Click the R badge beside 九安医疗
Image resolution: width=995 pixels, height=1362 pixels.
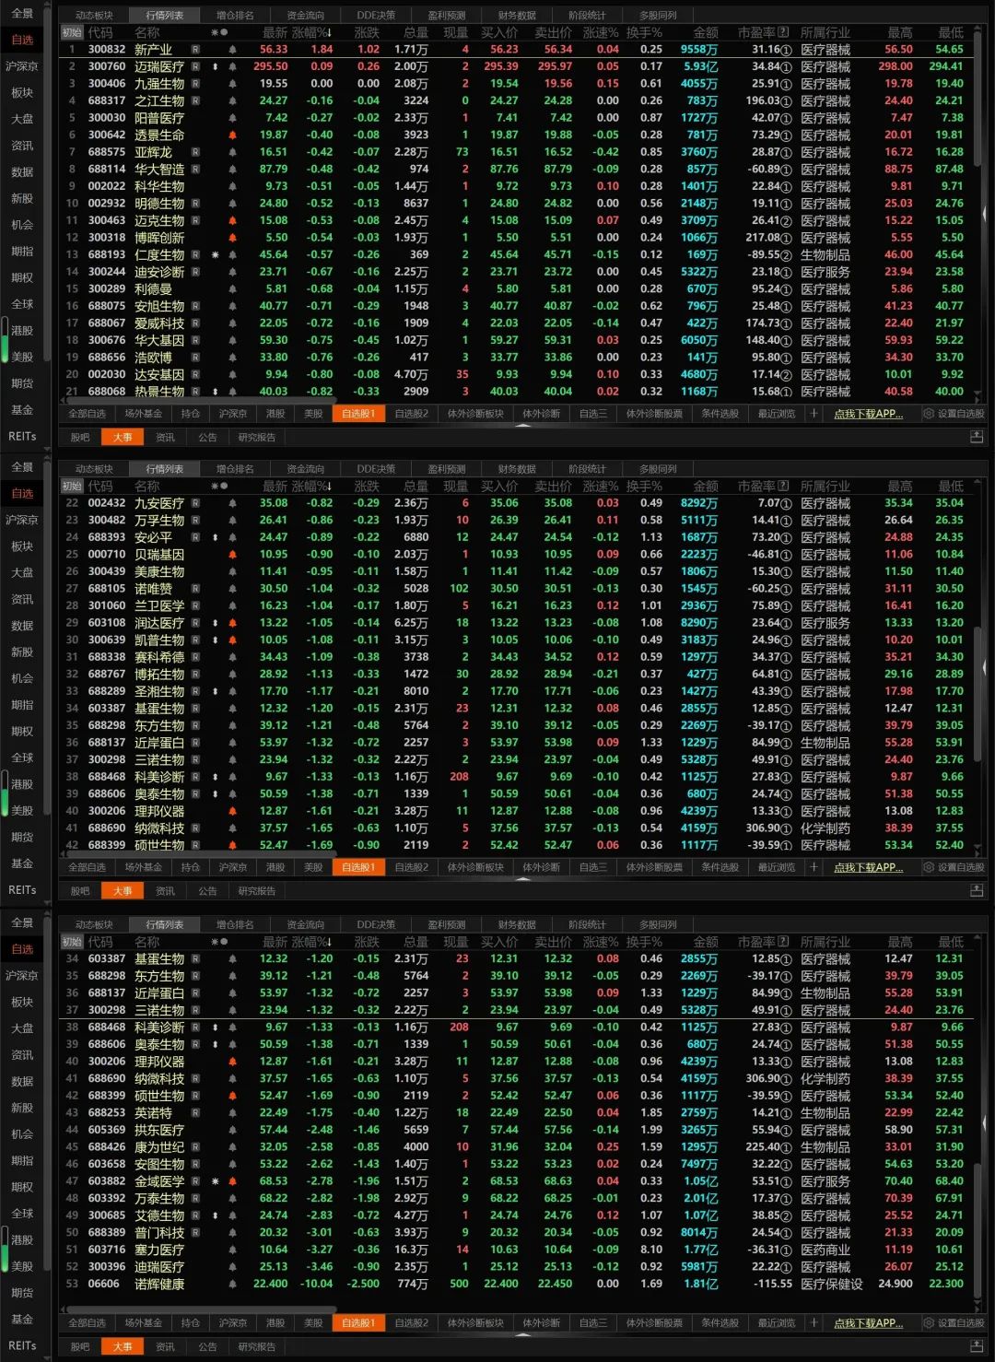195,503
